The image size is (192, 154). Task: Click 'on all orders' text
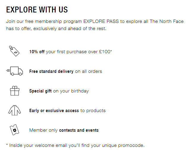[x=88, y=71]
